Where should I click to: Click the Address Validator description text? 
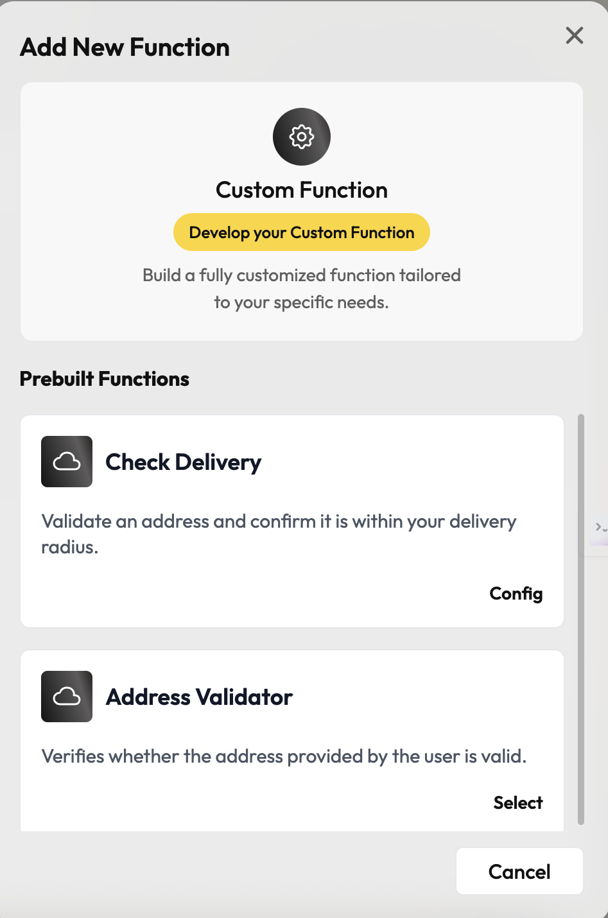coord(284,756)
